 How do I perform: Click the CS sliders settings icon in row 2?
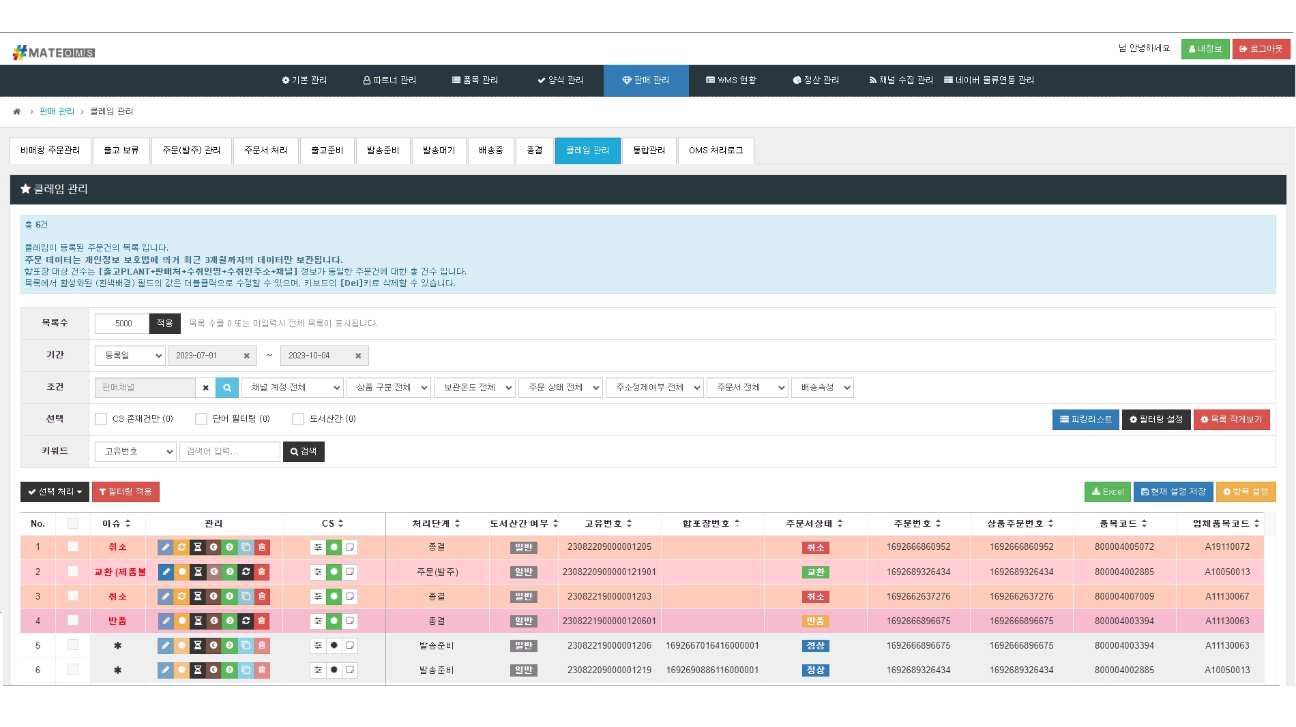click(318, 572)
